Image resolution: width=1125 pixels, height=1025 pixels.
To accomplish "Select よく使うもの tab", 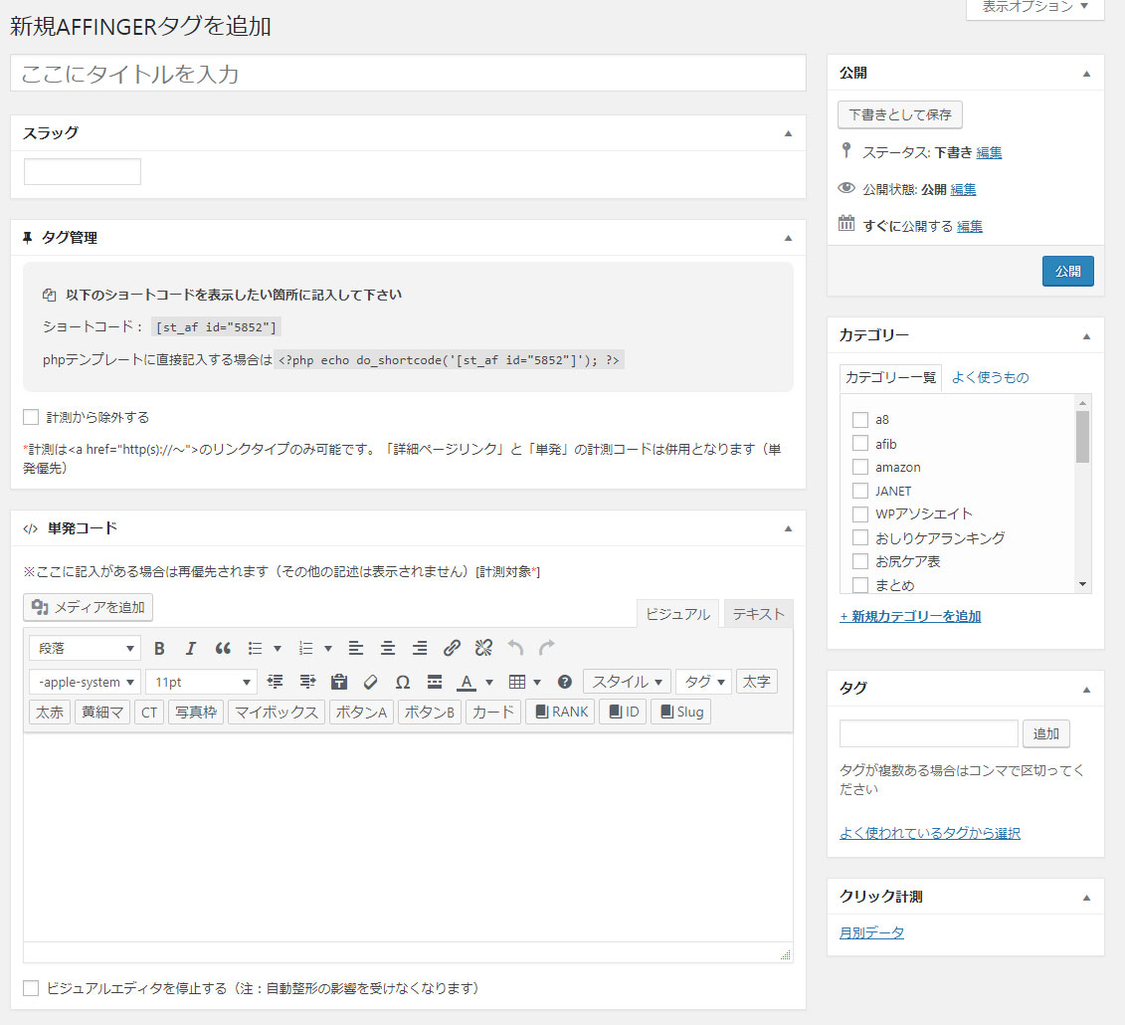I will 990,377.
